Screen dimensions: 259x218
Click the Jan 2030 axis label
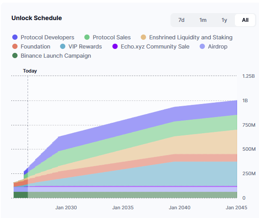(66, 208)
